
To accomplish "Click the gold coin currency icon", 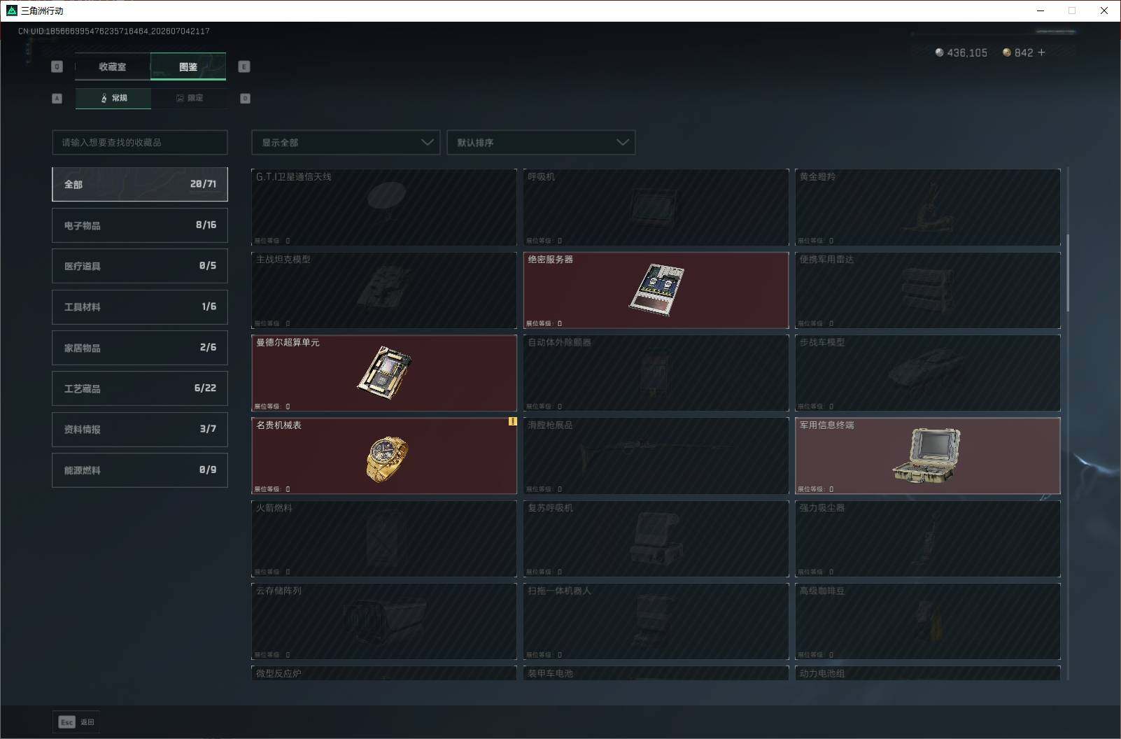I will [1007, 52].
